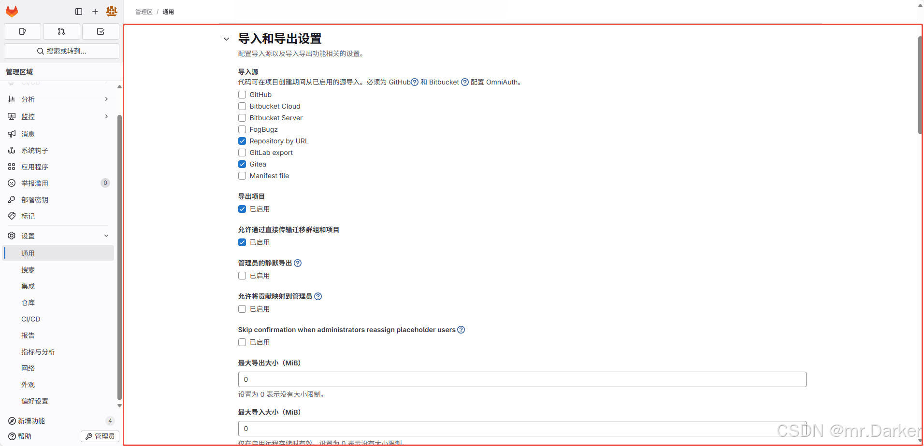Open help for 允许将贡献映射到管理员

click(x=318, y=296)
